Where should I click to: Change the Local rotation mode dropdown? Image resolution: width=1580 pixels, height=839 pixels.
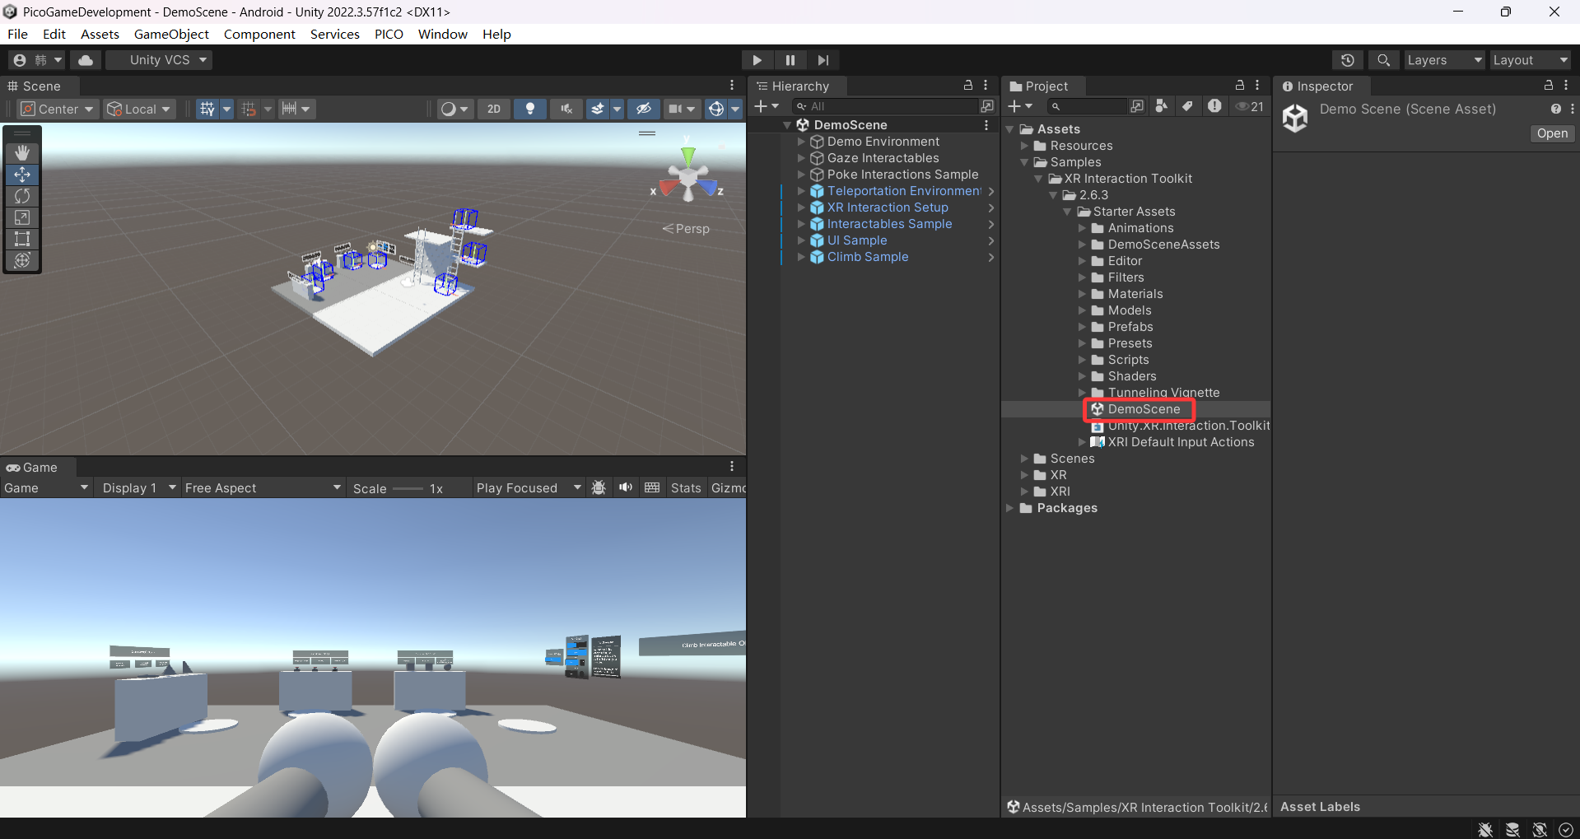[x=139, y=109]
